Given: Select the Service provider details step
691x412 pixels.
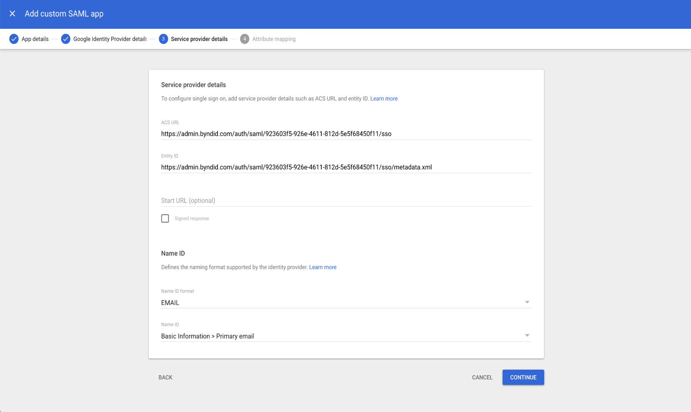Looking at the screenshot, I should [x=199, y=39].
